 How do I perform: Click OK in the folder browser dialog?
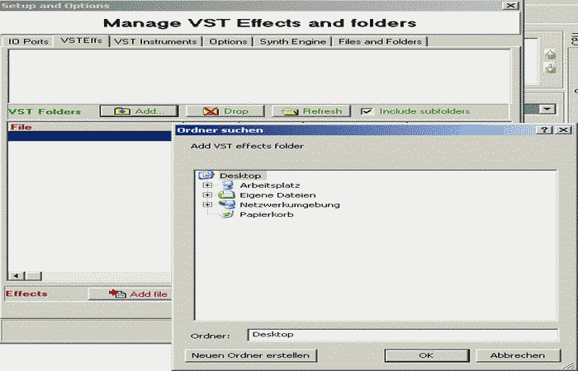point(425,355)
